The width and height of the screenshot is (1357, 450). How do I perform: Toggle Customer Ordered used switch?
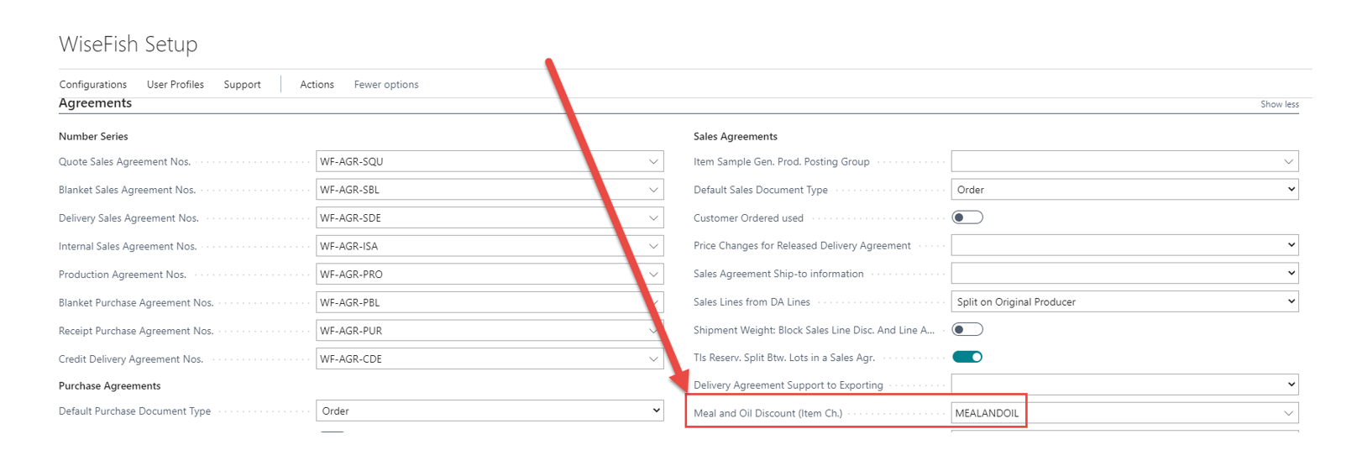tap(967, 217)
